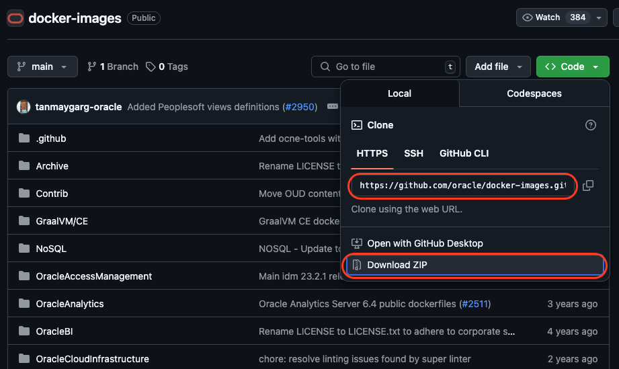Click the Public visibility badge
Screen dimensions: 619x369
click(143, 18)
